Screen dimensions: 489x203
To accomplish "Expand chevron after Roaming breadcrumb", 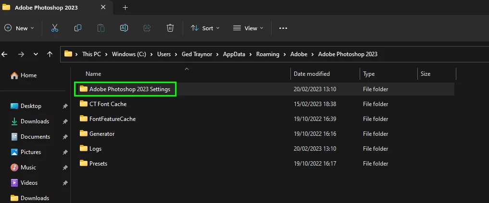I will click(x=285, y=54).
